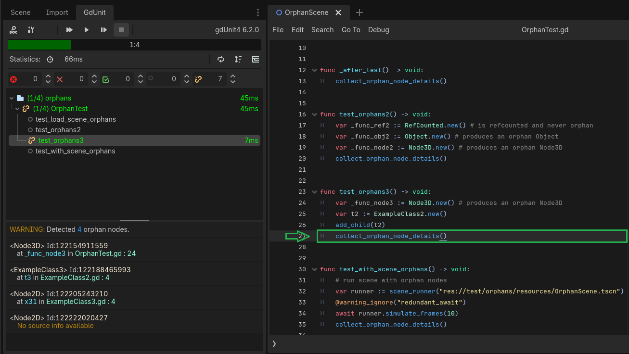Click the 'No source info available' text
This screenshot has width=629, height=354.
(x=55, y=326)
